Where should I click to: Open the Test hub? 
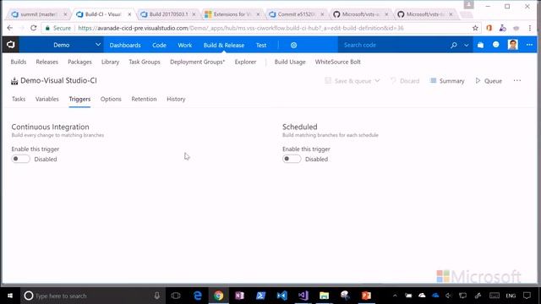click(x=261, y=45)
